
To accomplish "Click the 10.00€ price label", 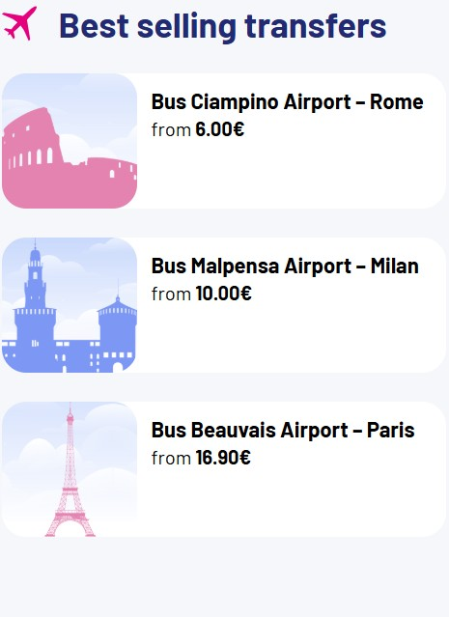I will [x=223, y=294].
